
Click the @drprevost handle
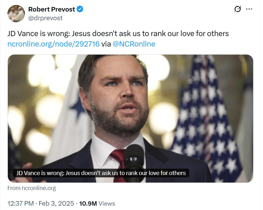pyautogui.click(x=45, y=18)
